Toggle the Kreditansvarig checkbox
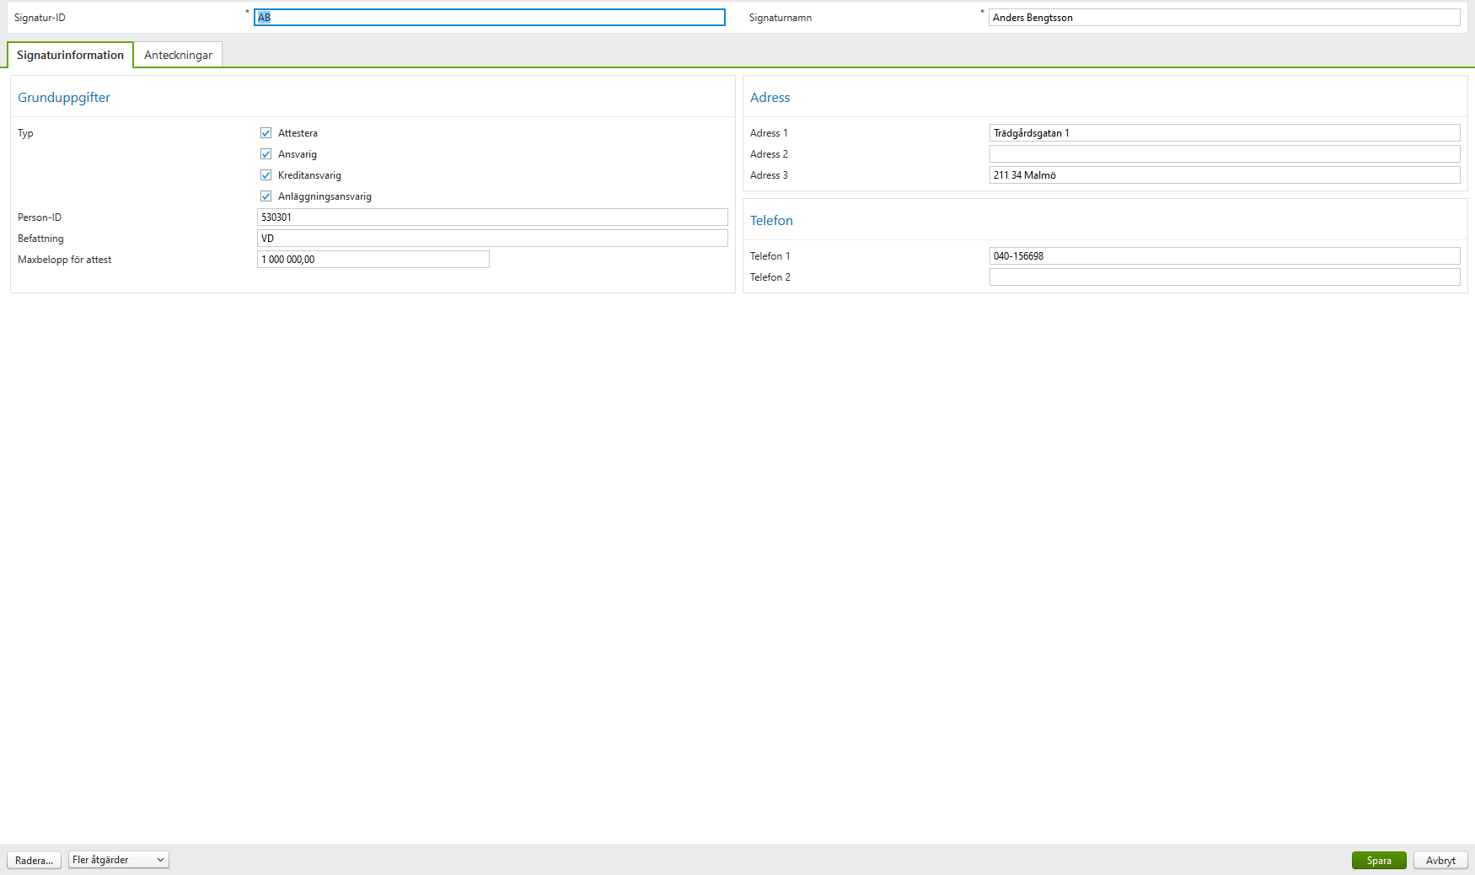Viewport: 1475px width, 875px height. tap(265, 174)
